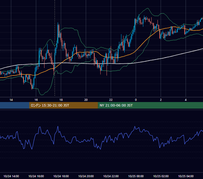
Task: Click the hour label 18 on price chart axis
Action: [61, 100]
